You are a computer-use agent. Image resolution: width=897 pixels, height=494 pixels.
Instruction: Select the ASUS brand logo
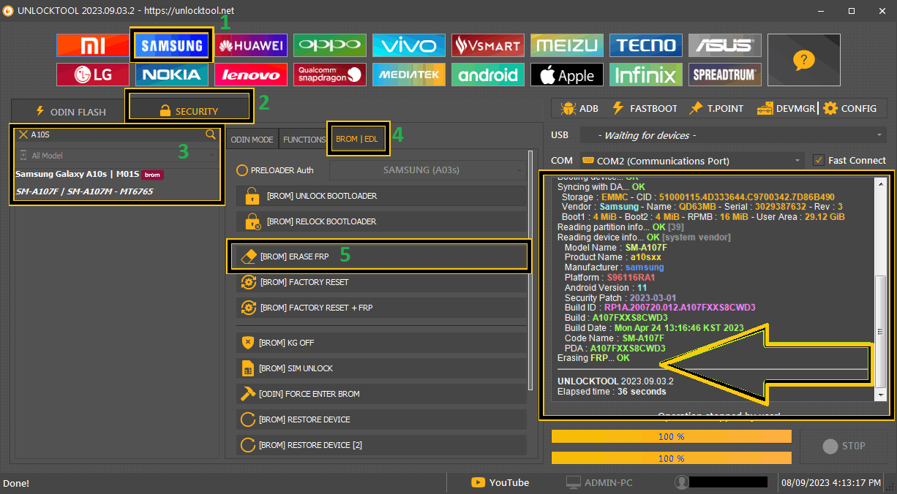724,46
